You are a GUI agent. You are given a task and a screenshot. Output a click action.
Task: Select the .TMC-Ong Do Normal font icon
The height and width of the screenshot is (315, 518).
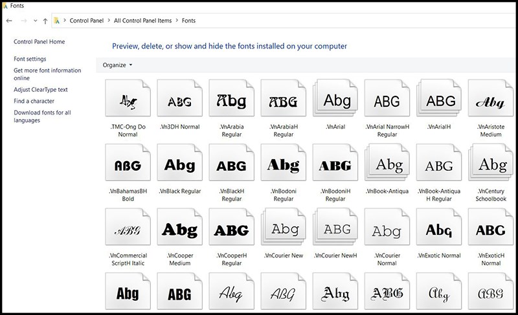128,100
